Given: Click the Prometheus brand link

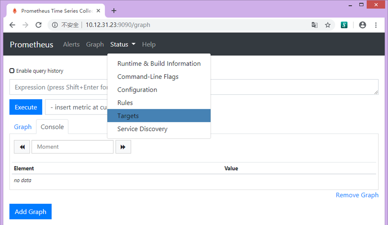Looking at the screenshot, I should coord(31,44).
